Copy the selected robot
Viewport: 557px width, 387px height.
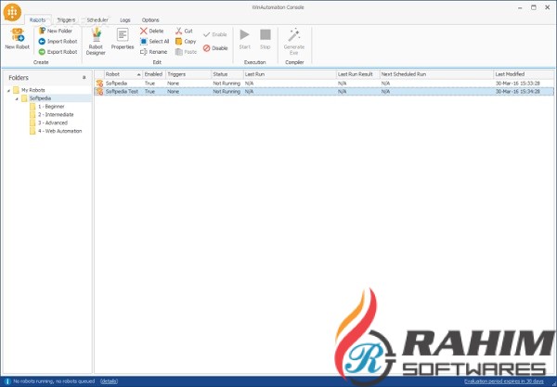point(186,42)
